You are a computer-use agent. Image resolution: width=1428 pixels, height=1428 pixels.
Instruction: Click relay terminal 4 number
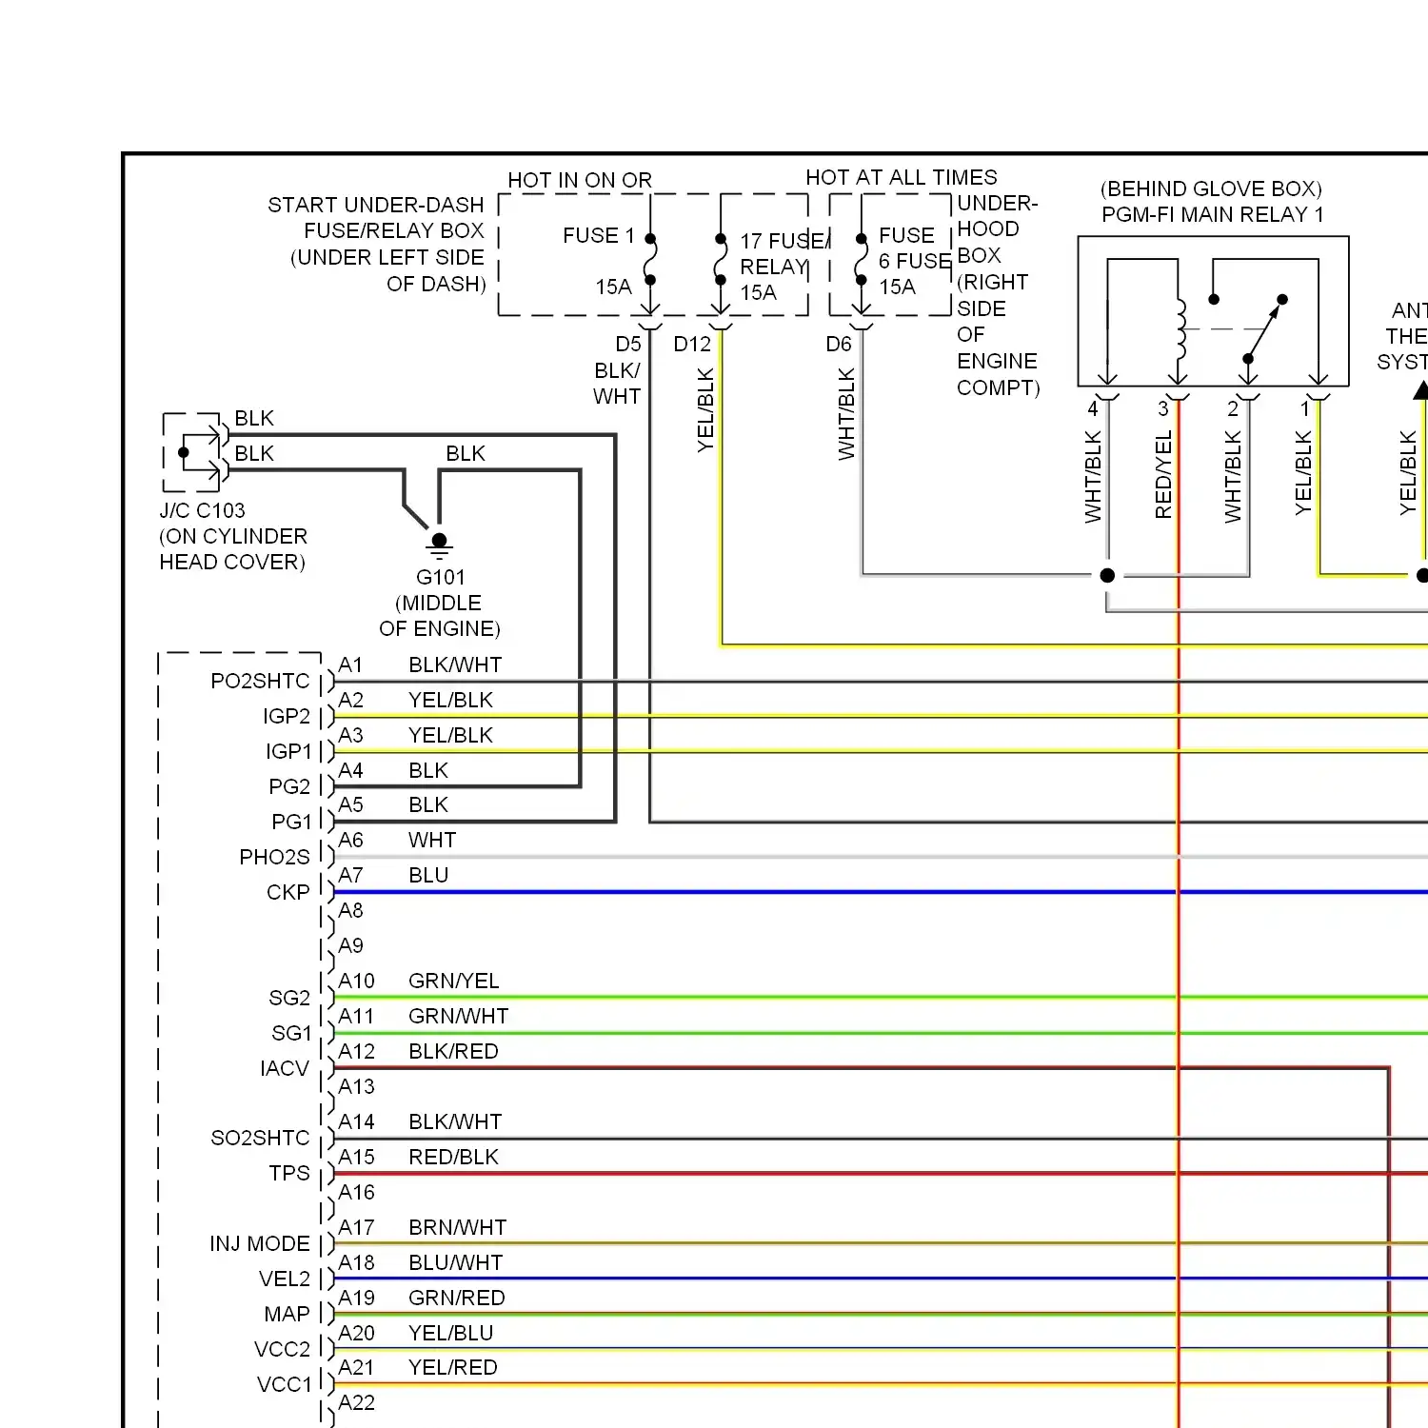(x=1093, y=408)
